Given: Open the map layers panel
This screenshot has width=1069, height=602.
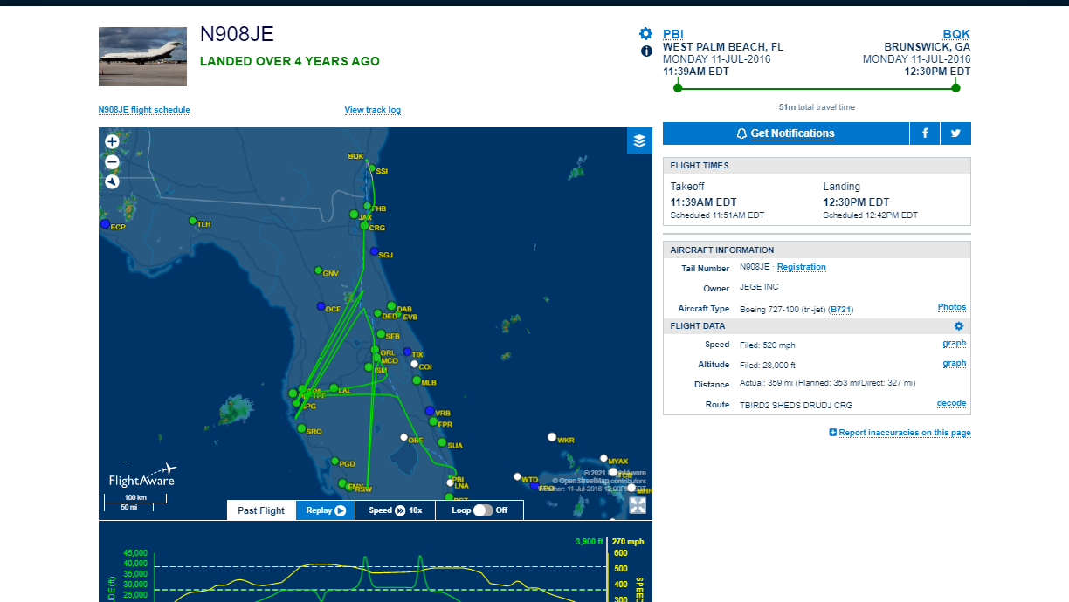Looking at the screenshot, I should coord(639,140).
